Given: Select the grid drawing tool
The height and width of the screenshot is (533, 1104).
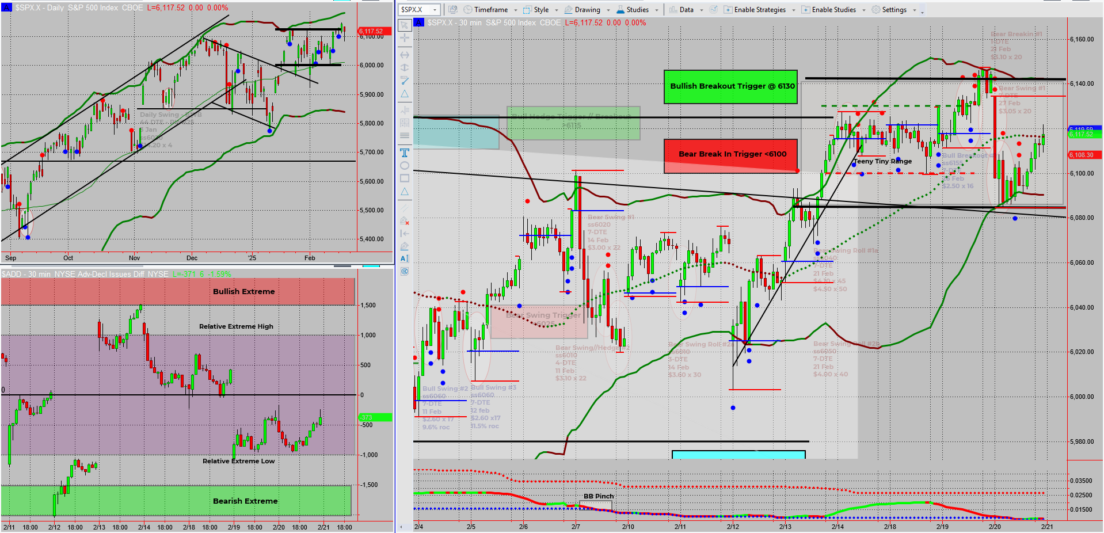Looking at the screenshot, I should coord(405,123).
